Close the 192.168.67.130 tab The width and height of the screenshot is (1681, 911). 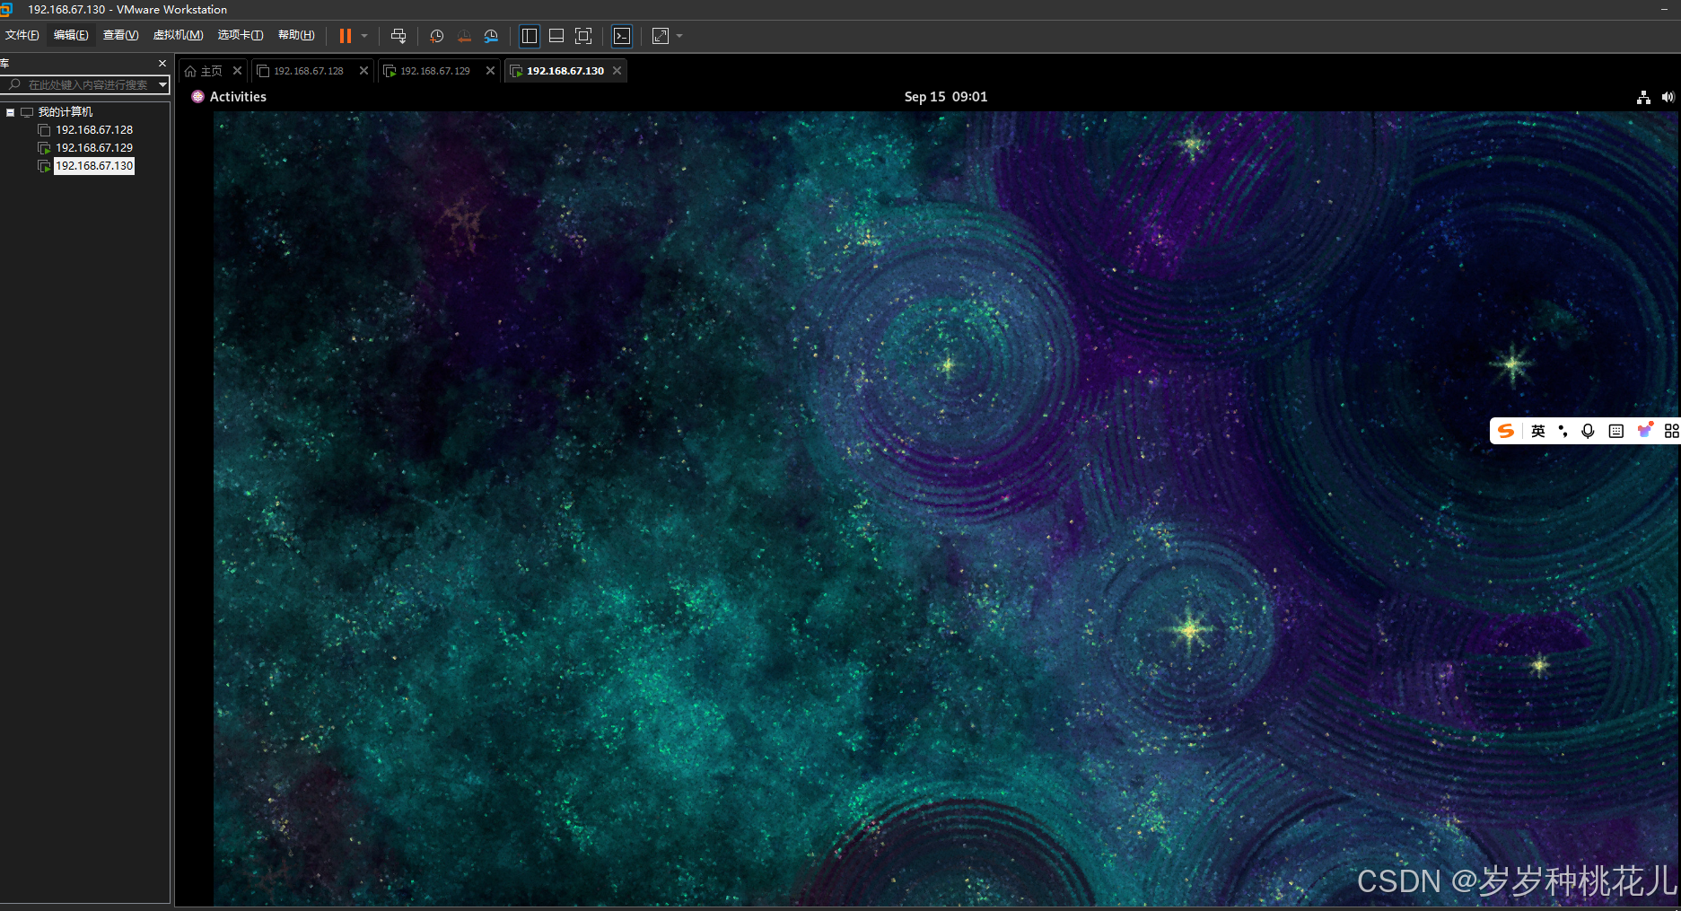pos(617,71)
